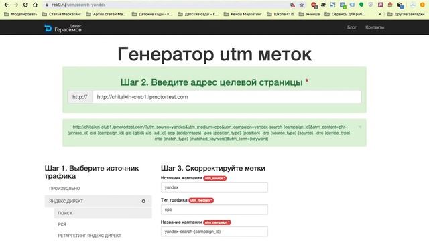Image resolution: width=429 pixels, height=241 pixels.
Task: Reload the page with refresh icon
Action: 25,5
